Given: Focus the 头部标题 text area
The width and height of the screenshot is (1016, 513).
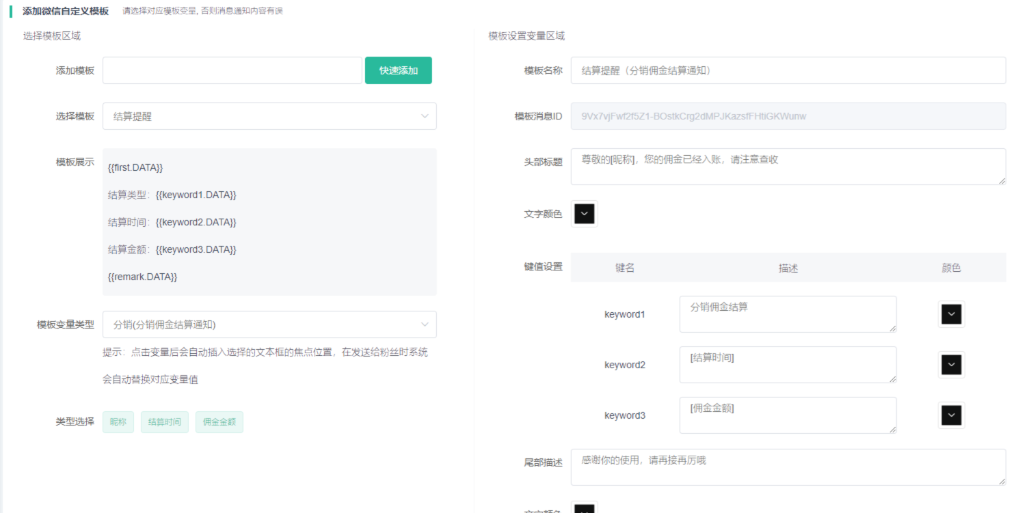Looking at the screenshot, I should [x=788, y=167].
